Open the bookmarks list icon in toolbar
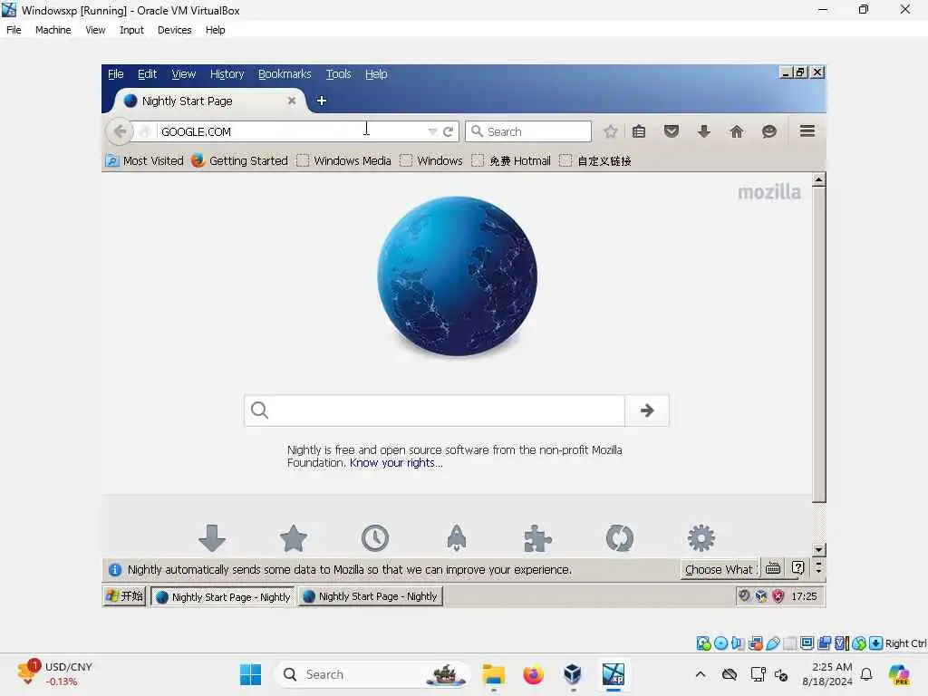928x696 pixels. [639, 131]
